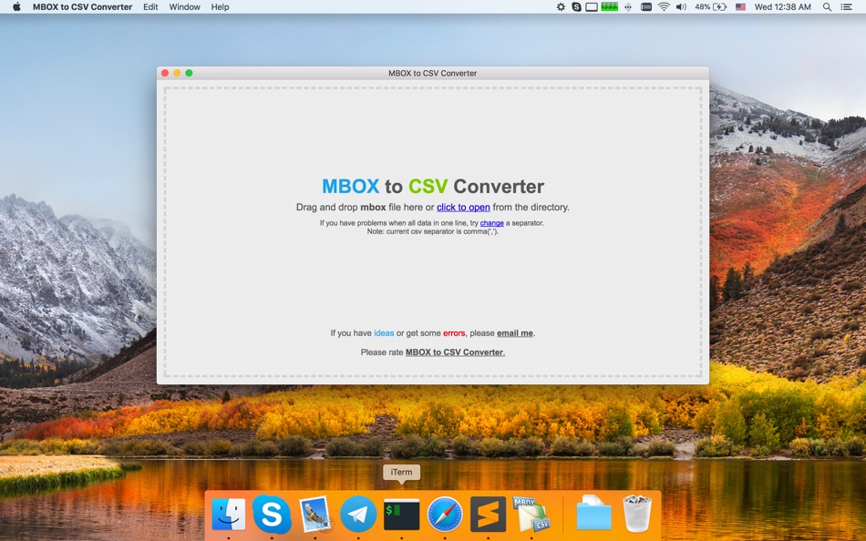Open Notification Center list icon
866x541 pixels.
[846, 6]
